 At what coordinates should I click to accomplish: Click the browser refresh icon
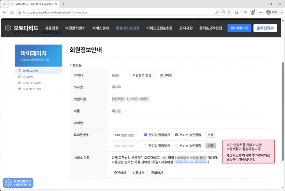coord(12,12)
